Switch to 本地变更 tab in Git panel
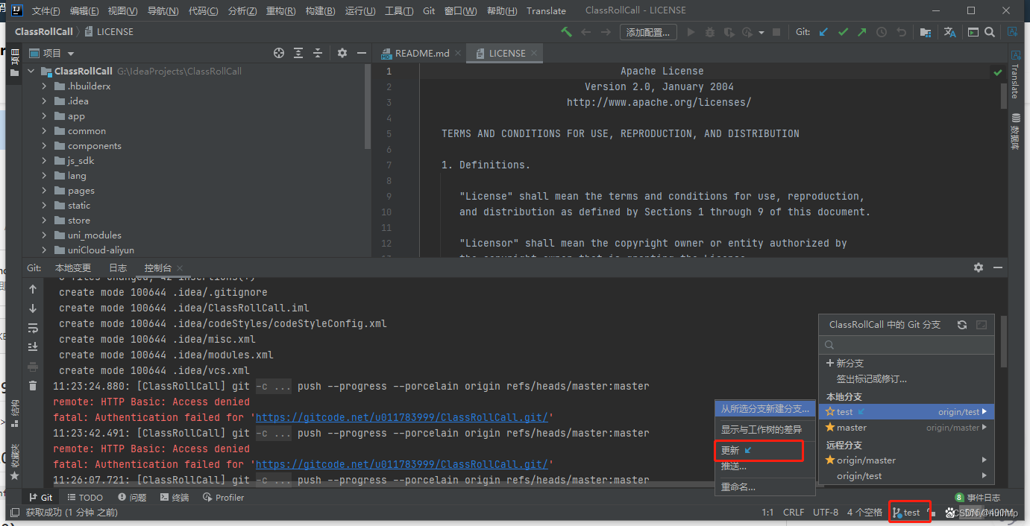This screenshot has width=1030, height=526. click(73, 268)
